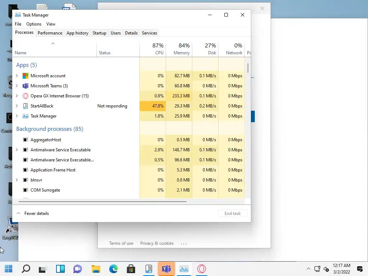
Task: Expand the Microsoft Teams (3) group
Action: tap(17, 86)
